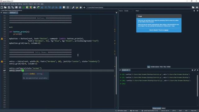
Task: Open the Run menu
Action: pos(16,4)
